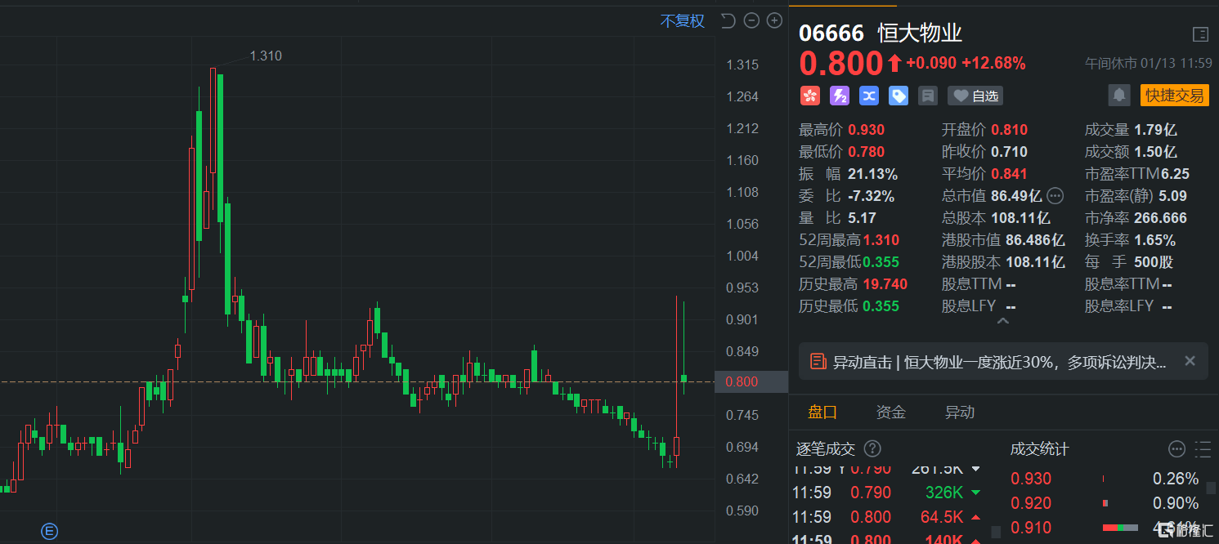Open the 不复权 adjustment dropdown
This screenshot has height=544, width=1219.
(x=683, y=21)
